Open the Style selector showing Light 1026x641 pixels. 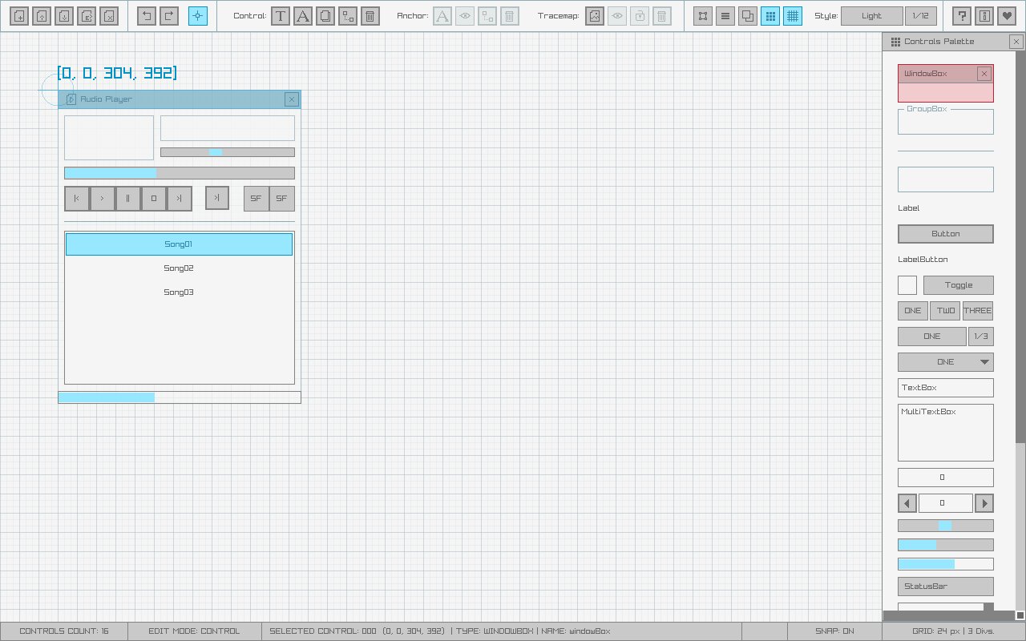click(871, 15)
